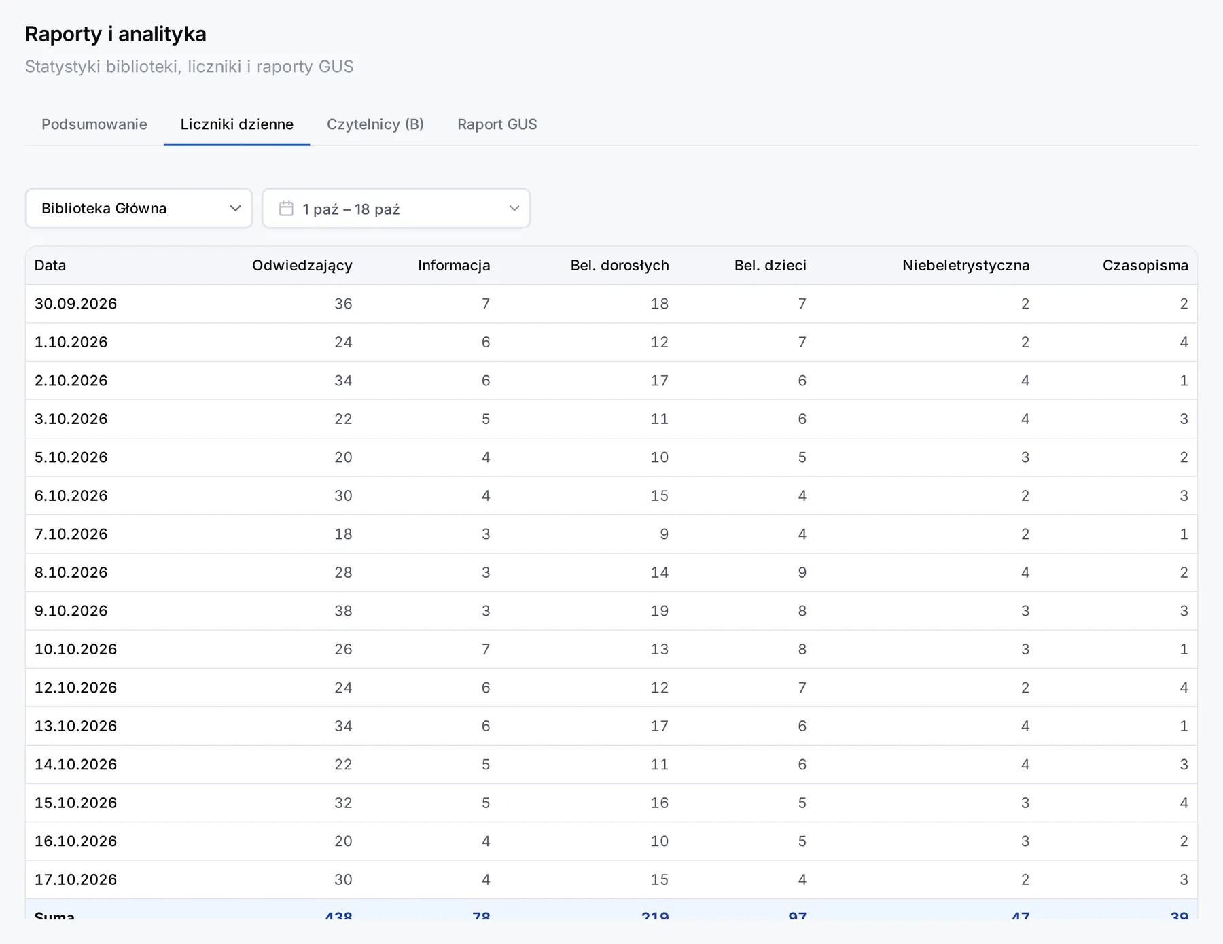This screenshot has width=1223, height=944.
Task: Click Bel. dorosłych value 14 in 8.10.2026 row
Action: [660, 572]
